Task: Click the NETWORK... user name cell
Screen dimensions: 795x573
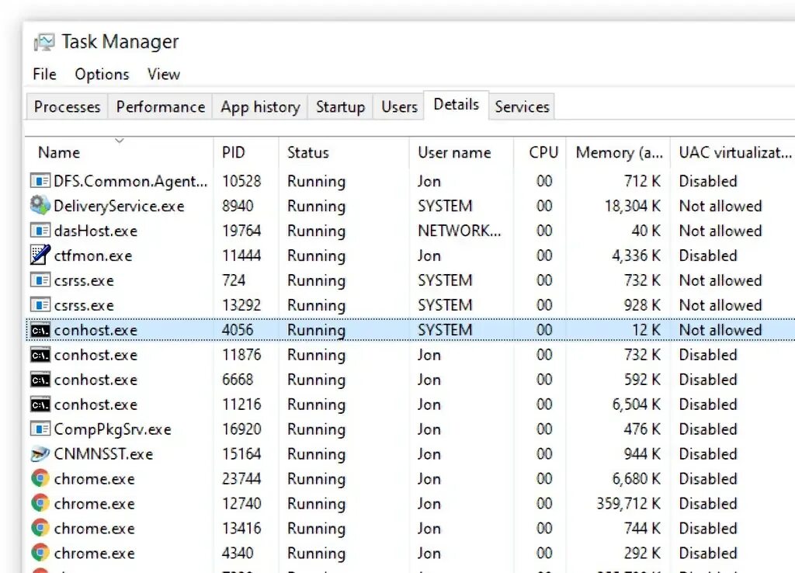Action: pyautogui.click(x=460, y=231)
